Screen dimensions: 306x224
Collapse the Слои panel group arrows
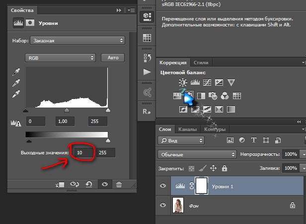coord(299,121)
